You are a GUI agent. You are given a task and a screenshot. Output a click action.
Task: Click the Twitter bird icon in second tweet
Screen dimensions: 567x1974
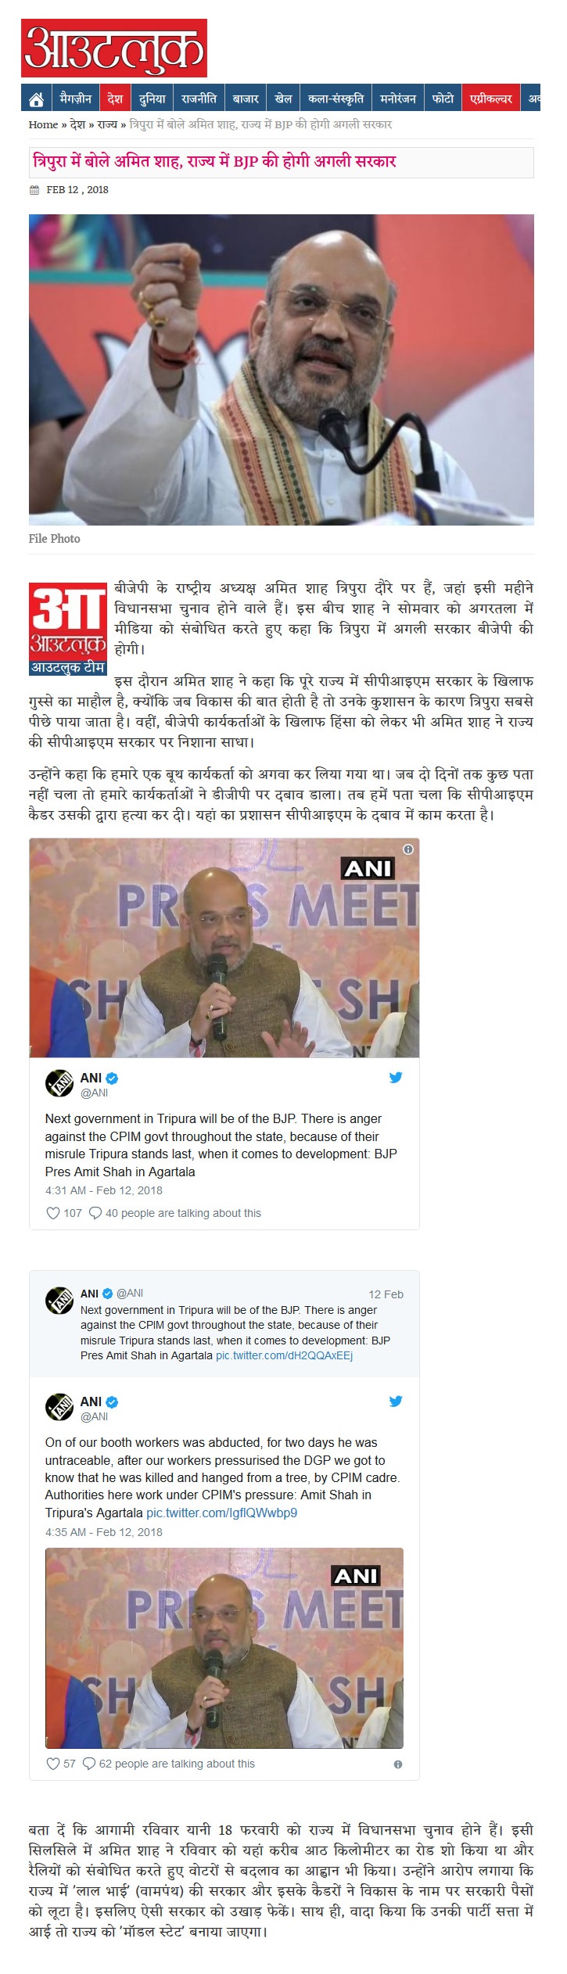tap(396, 1401)
